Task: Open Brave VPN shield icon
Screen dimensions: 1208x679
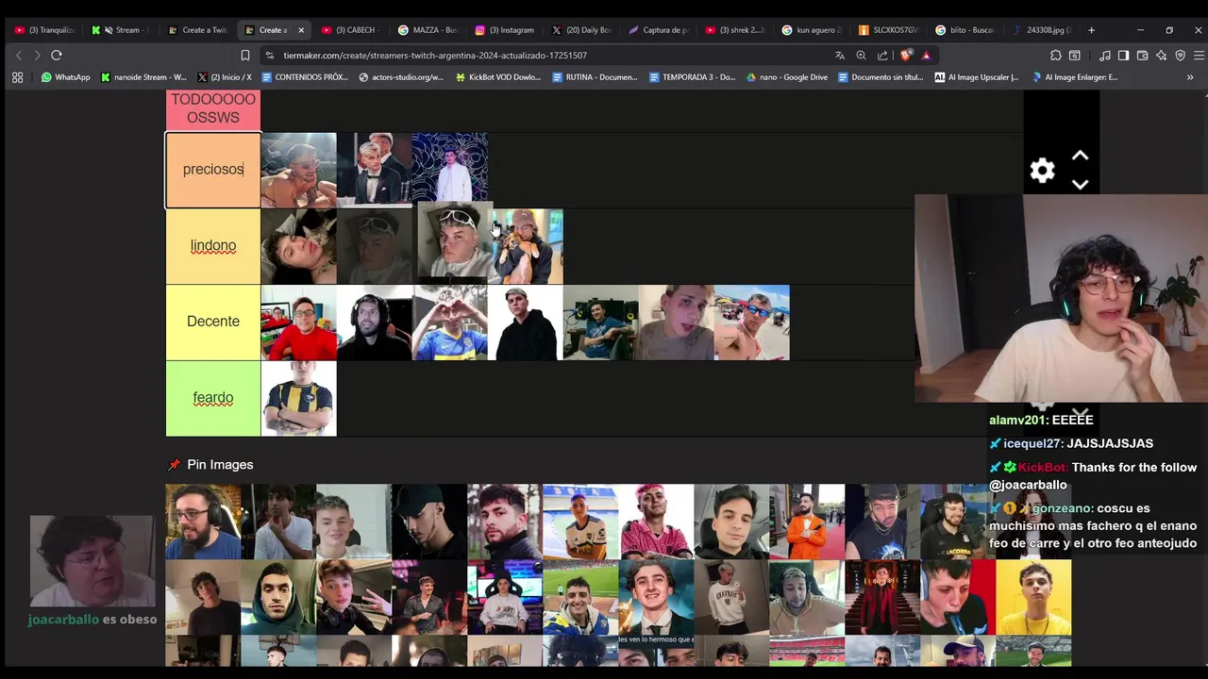Action: tap(1180, 56)
